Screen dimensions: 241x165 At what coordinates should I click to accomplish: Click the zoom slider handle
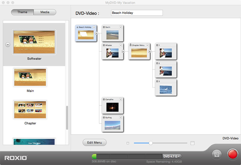coord(151,143)
